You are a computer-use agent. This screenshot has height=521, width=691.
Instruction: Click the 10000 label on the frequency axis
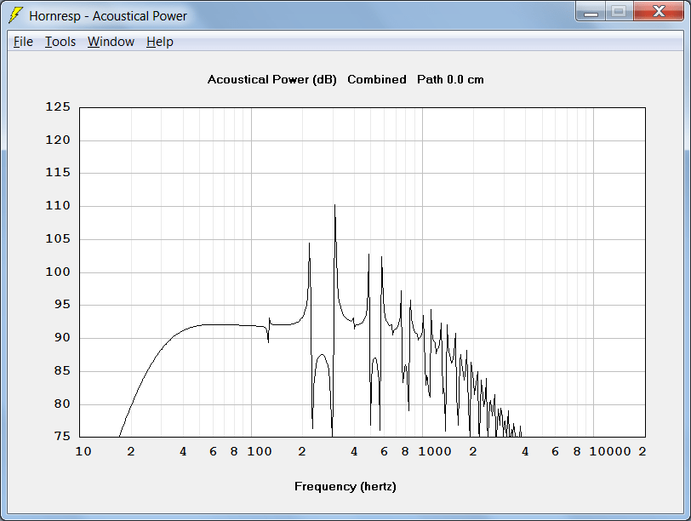tap(610, 451)
